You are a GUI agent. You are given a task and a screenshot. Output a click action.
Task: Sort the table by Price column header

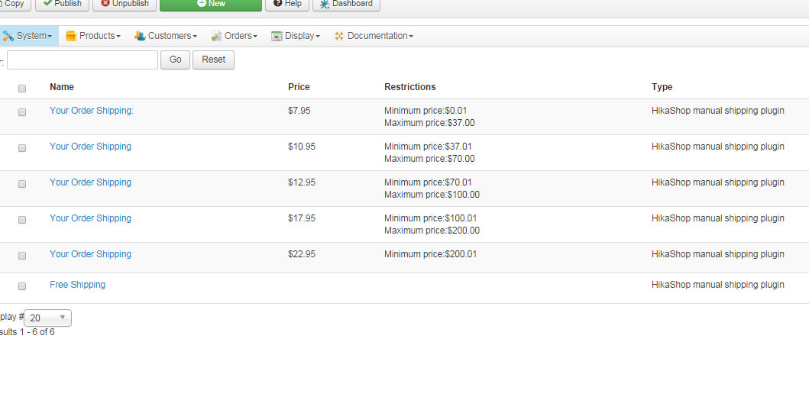pos(299,87)
